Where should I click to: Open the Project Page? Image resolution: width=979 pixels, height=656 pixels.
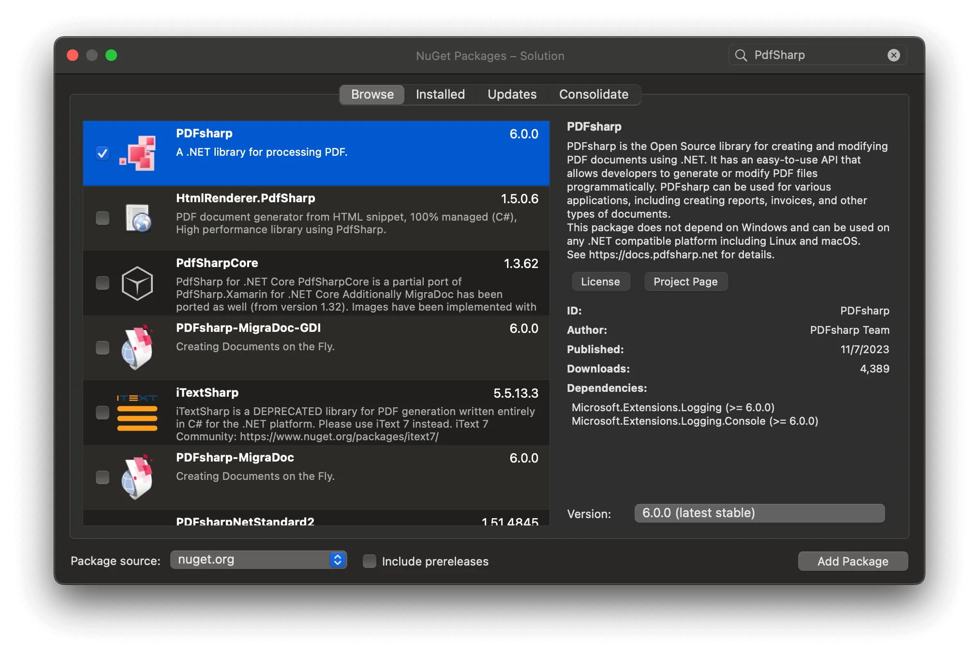click(x=685, y=282)
